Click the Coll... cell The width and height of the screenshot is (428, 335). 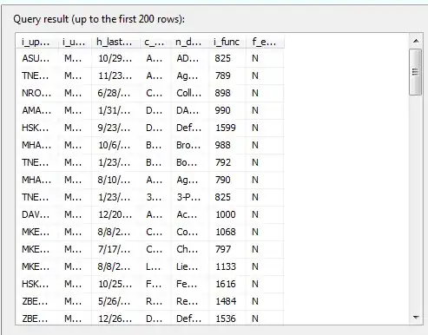pyautogui.click(x=189, y=93)
